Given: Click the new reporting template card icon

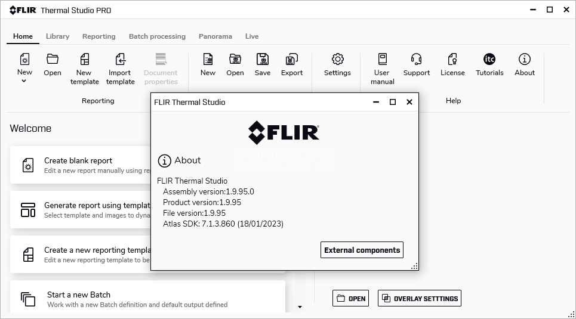Looking at the screenshot, I should point(28,255).
